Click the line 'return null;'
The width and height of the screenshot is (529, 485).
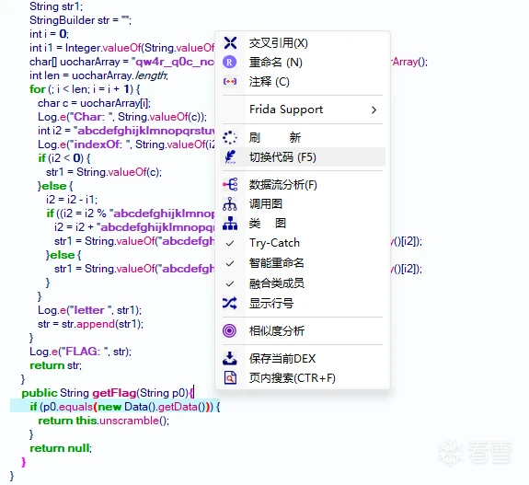61,448
